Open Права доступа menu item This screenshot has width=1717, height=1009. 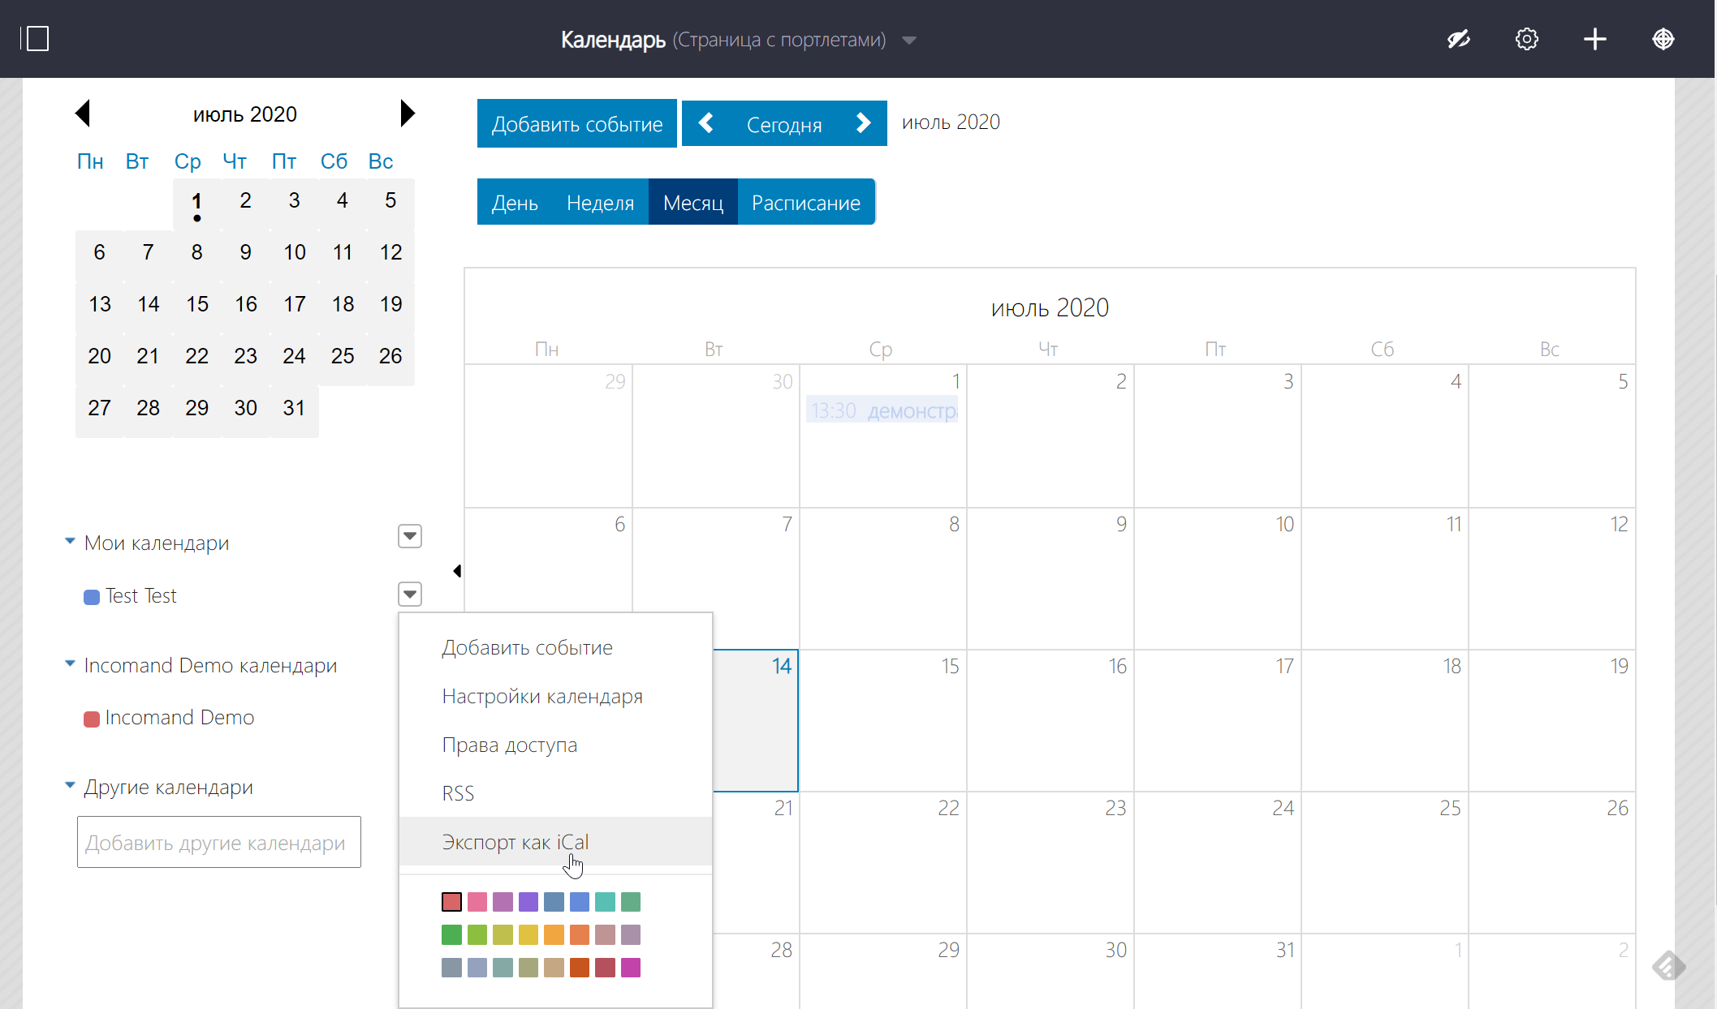click(x=556, y=745)
